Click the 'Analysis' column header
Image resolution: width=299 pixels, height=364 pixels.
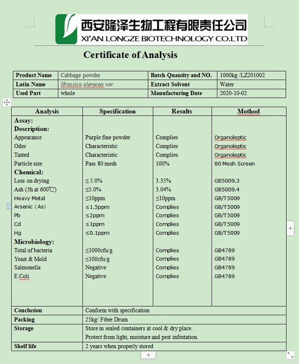47,111
